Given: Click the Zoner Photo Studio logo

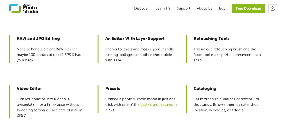Looking at the screenshot, I should (x=23, y=9).
